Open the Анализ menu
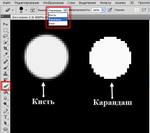150x133 pixels. pos(120,3)
